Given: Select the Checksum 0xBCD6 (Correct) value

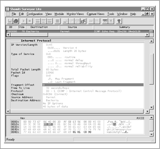Looking at the screenshot, I should [55, 94].
